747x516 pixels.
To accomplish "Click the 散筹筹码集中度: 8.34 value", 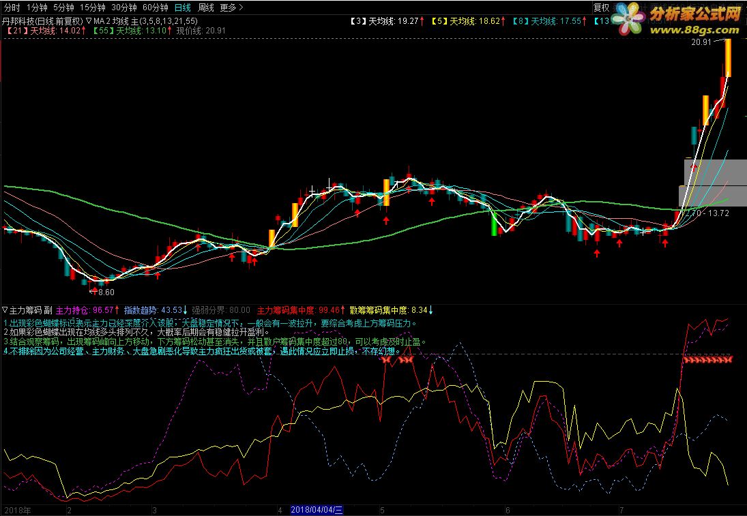I will (x=391, y=310).
